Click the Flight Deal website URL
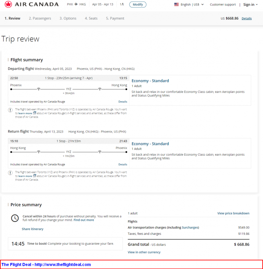 (x=63, y=264)
